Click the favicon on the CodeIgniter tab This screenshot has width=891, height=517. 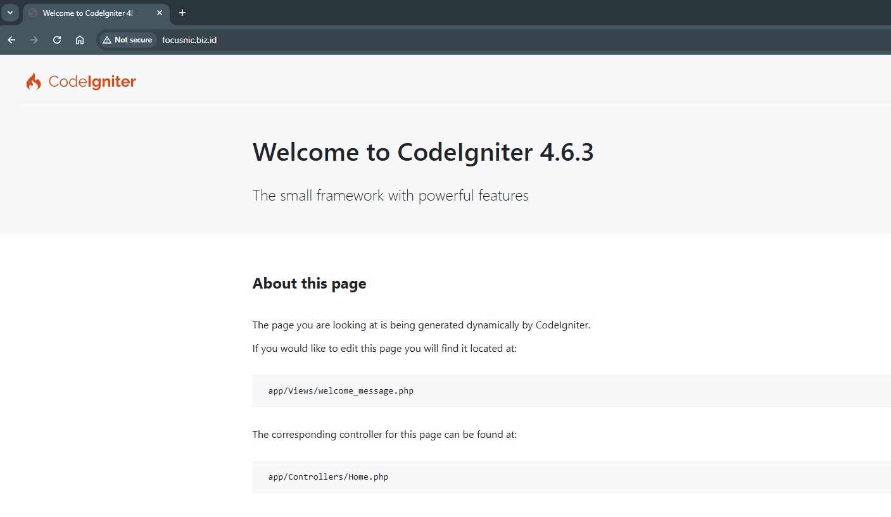point(33,13)
